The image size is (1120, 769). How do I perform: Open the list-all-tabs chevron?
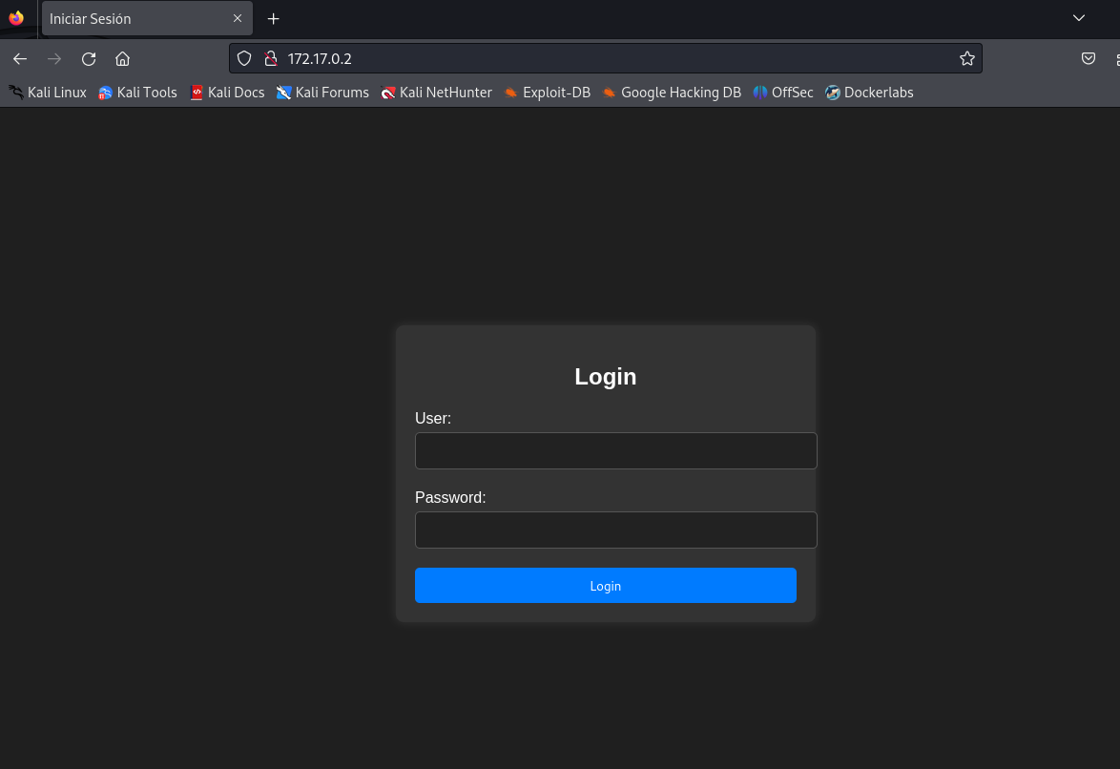coord(1078,18)
